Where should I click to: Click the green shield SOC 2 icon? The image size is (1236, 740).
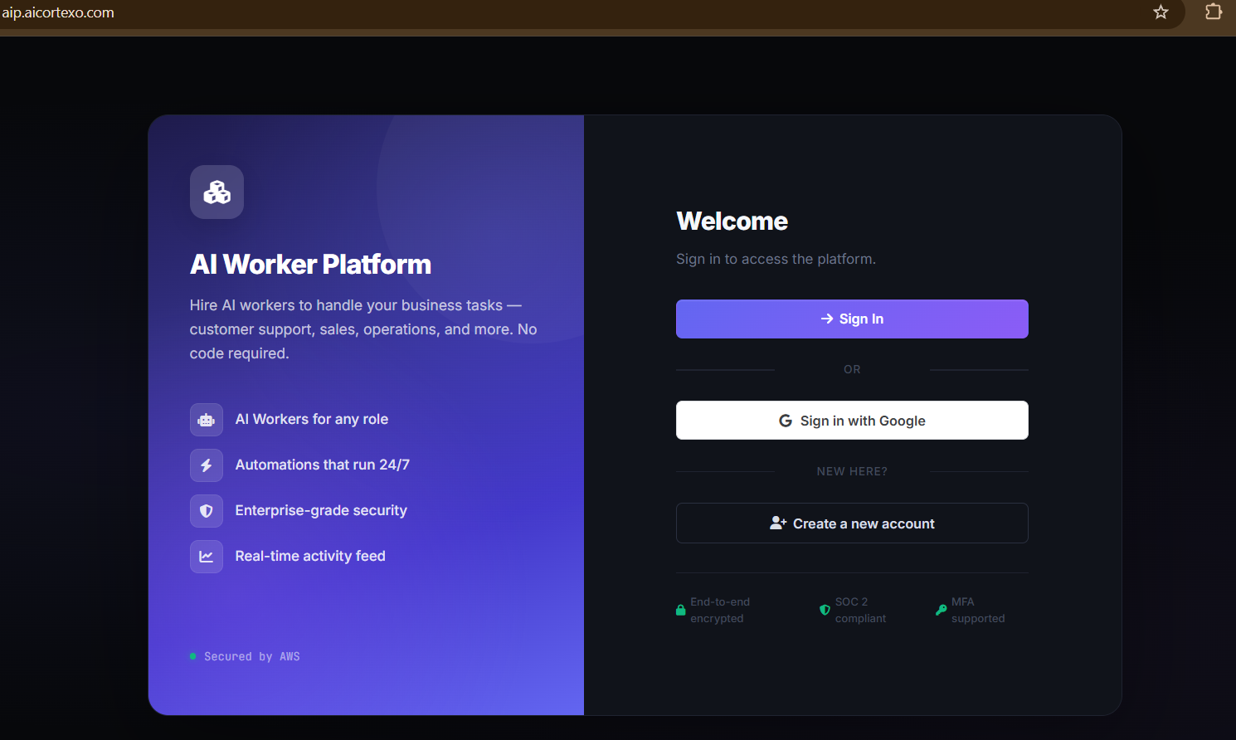click(825, 610)
